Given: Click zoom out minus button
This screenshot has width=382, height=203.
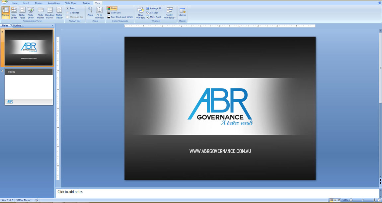Looking at the screenshot, I should 351,200.
